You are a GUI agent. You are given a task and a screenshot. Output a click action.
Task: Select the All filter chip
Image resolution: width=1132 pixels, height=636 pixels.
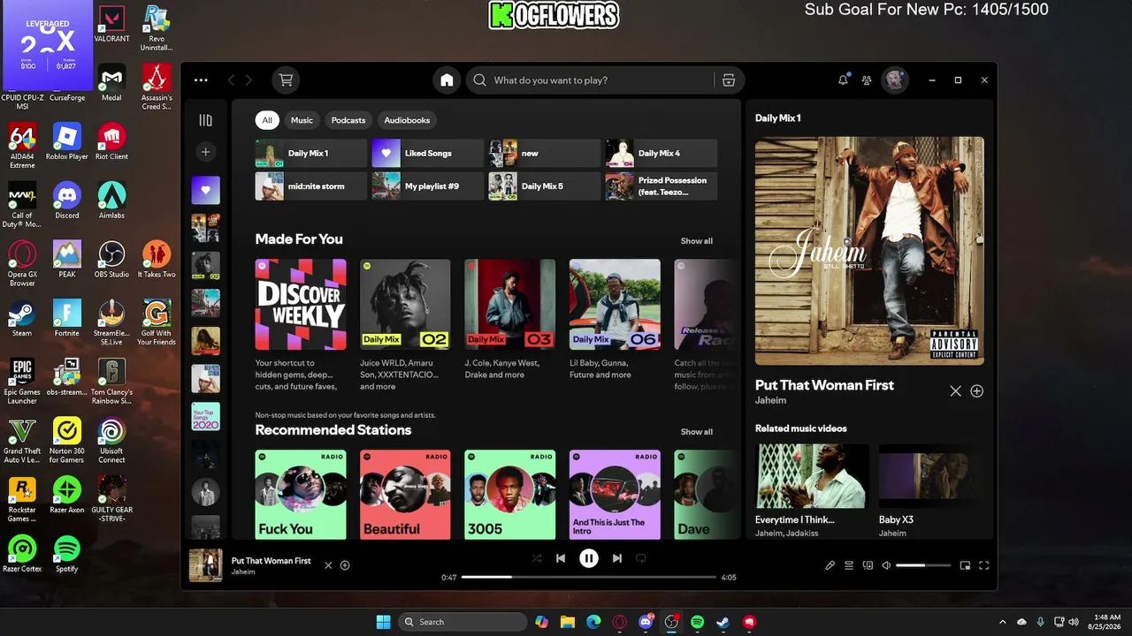pos(267,120)
